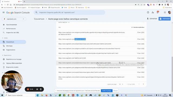Copy URL icon in hovered row
173x97 pixels.
pyautogui.click(x=120, y=63)
